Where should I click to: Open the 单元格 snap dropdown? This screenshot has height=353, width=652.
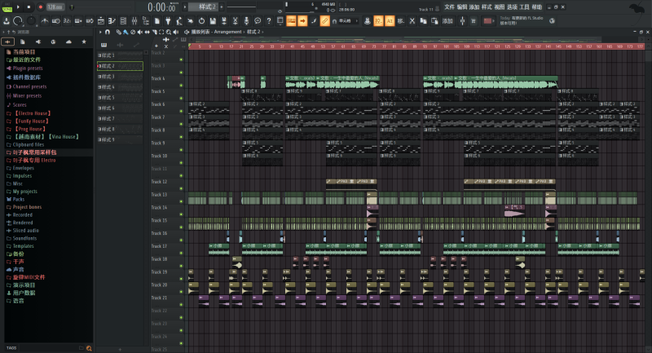pyautogui.click(x=345, y=21)
